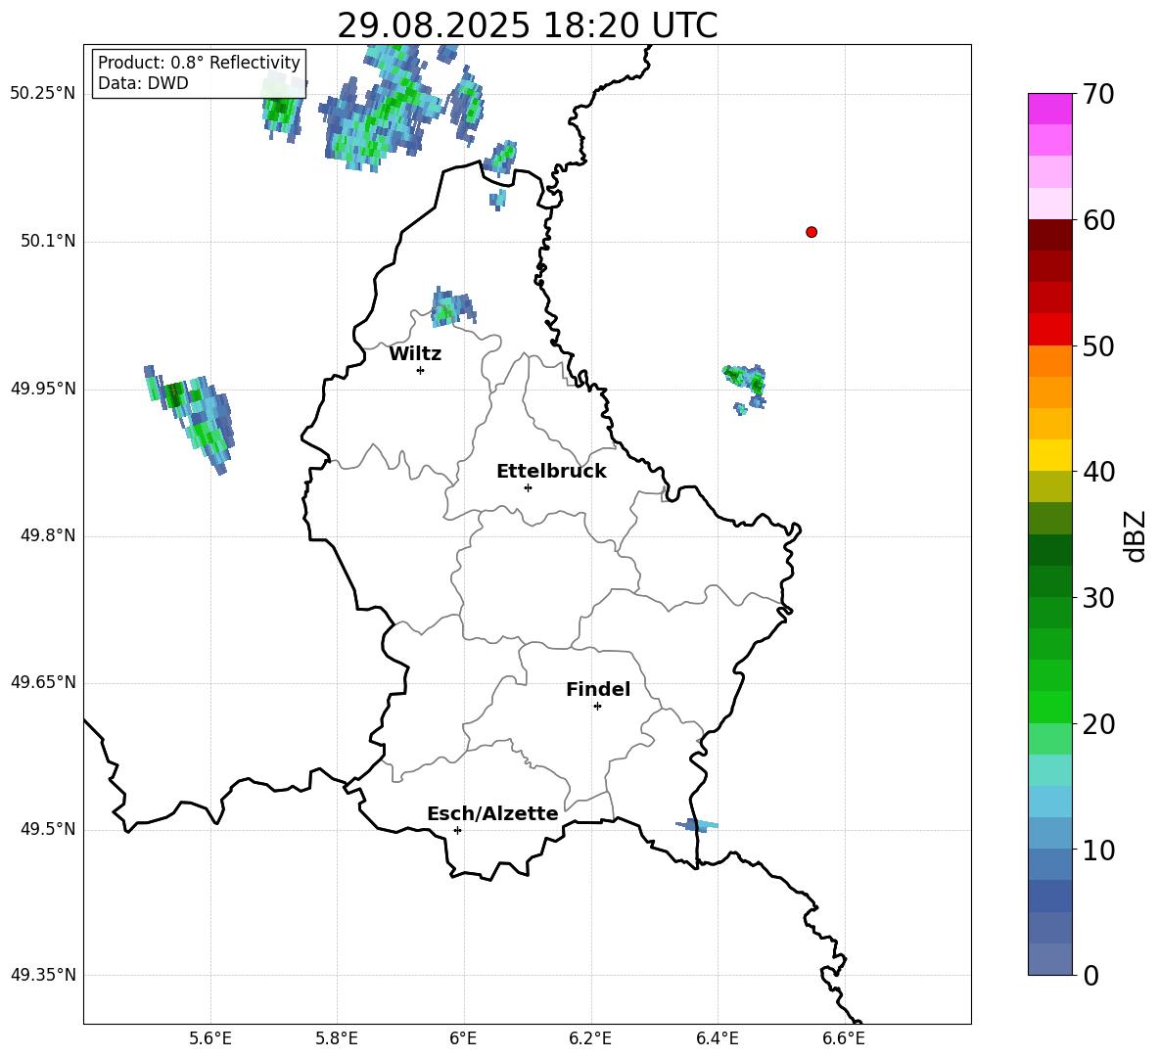Click the '6.6°E' longitude label
Image resolution: width=1159 pixels, height=1058 pixels.
(x=844, y=1038)
